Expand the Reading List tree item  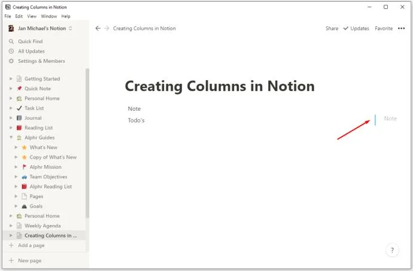click(11, 127)
